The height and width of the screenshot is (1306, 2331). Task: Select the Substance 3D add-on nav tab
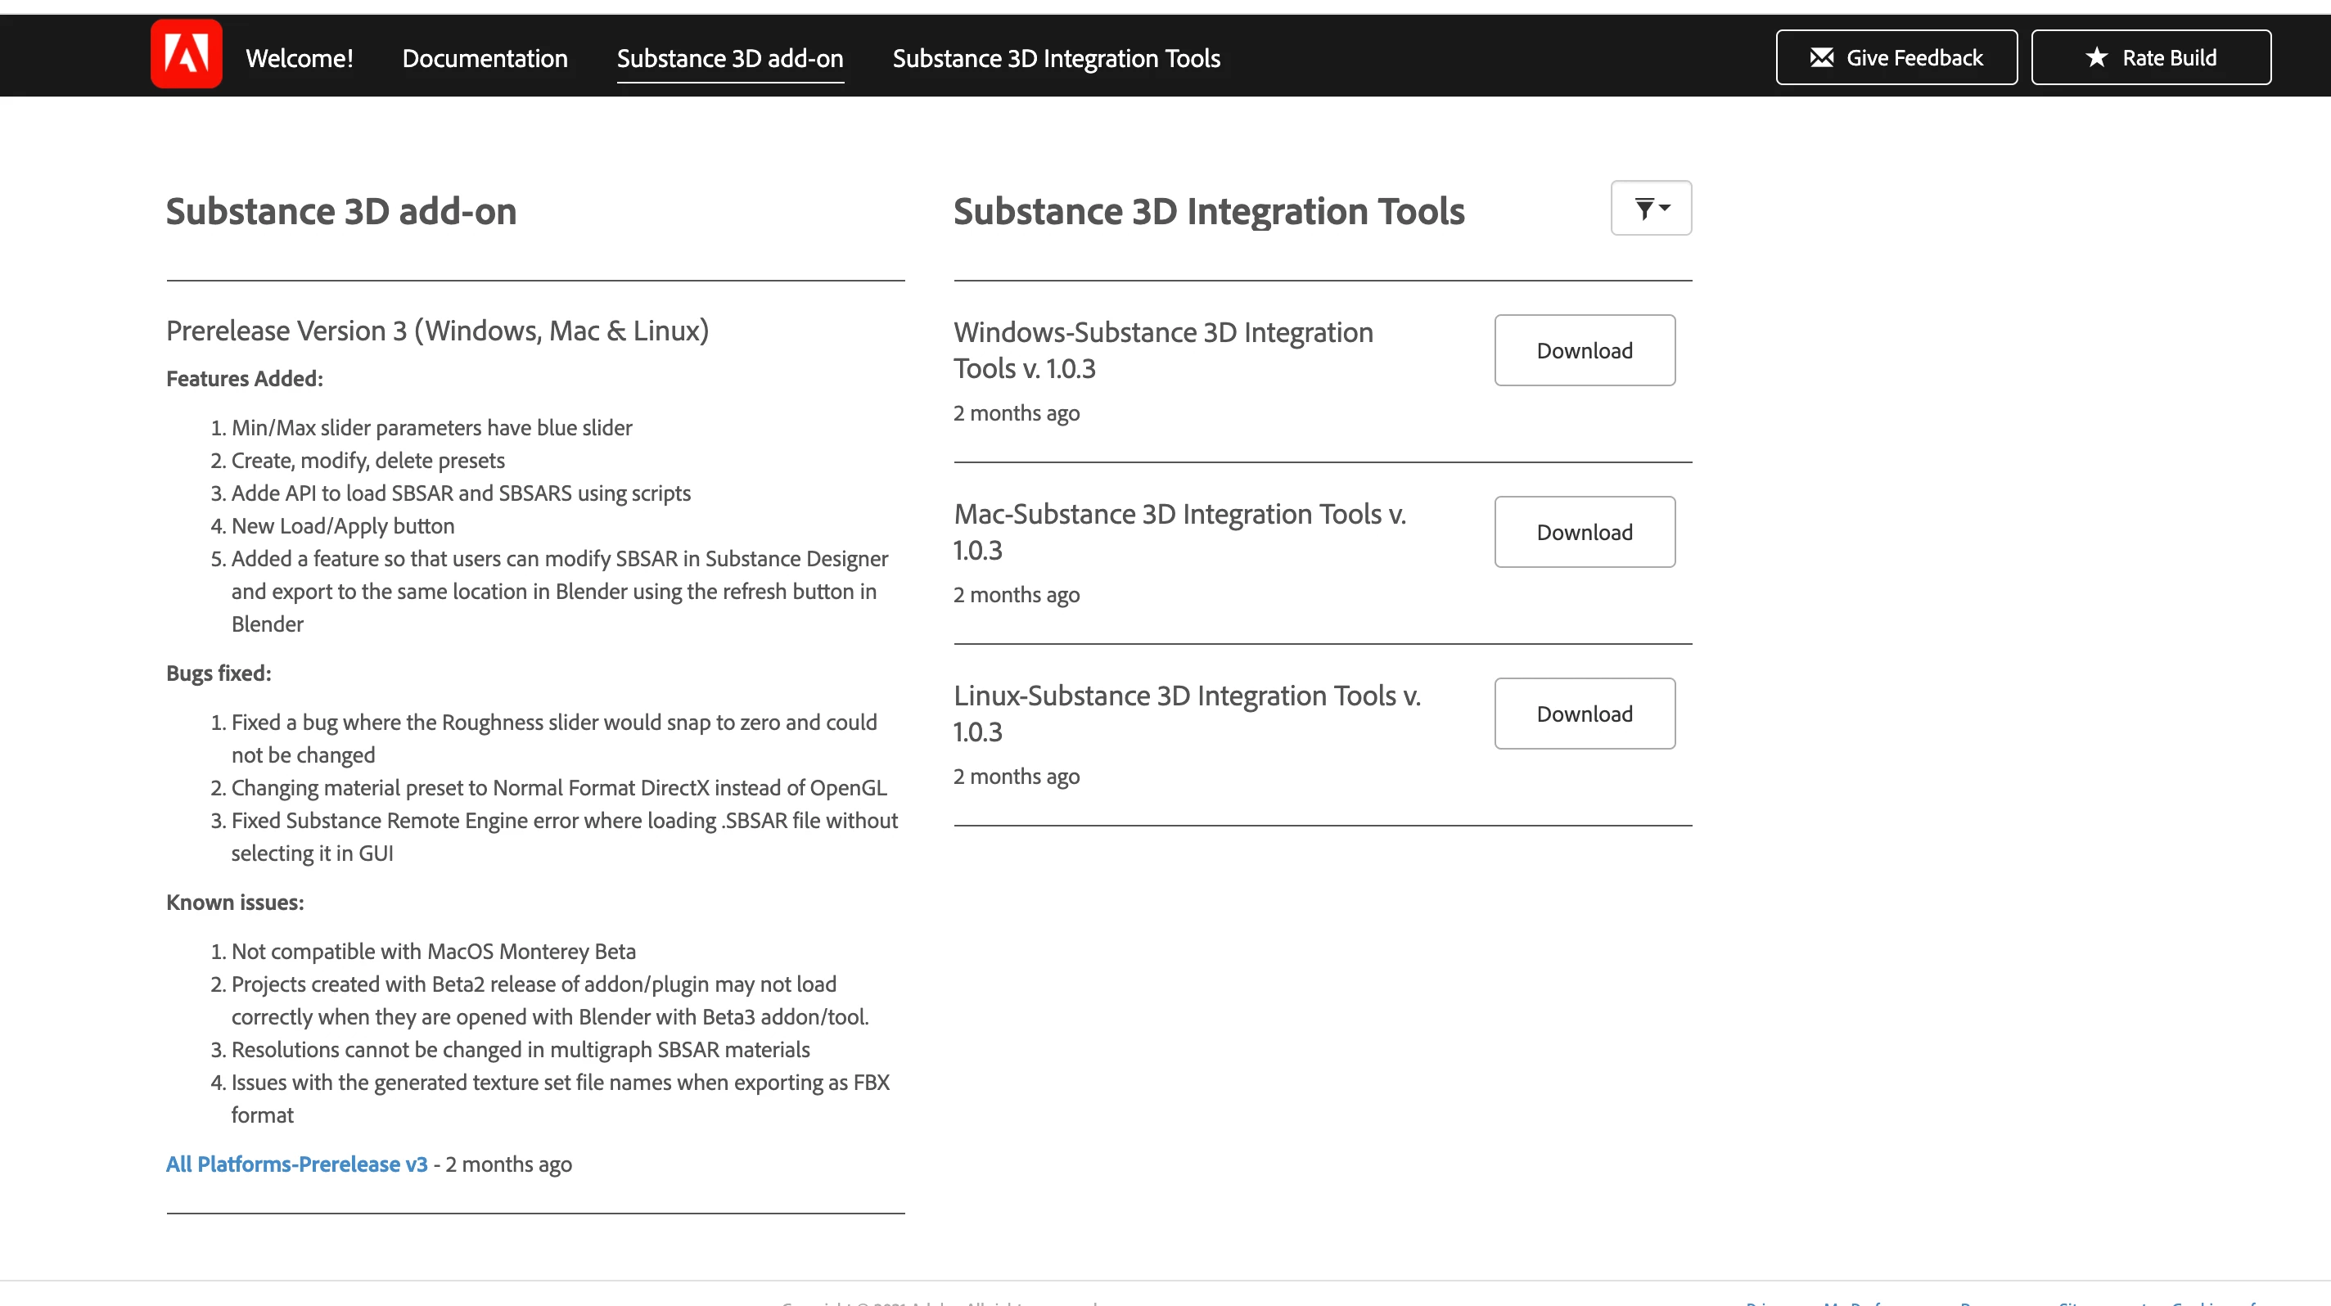point(729,59)
